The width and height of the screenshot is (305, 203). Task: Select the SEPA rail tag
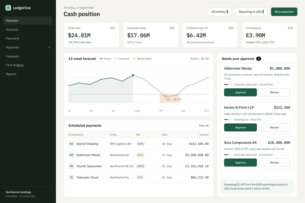[x=141, y=144]
